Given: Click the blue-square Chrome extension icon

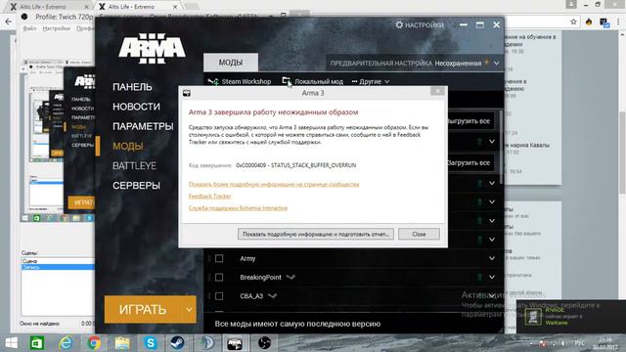Looking at the screenshot, I should [x=604, y=22].
